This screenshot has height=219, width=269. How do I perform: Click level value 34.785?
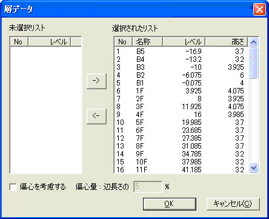191,154
